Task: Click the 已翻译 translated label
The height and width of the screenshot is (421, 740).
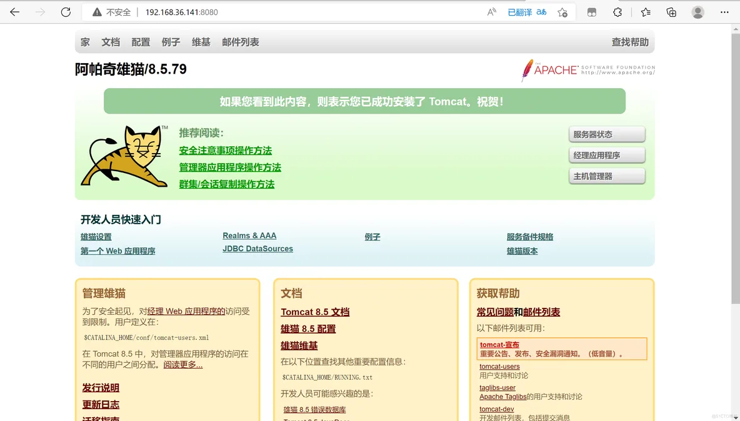Action: pyautogui.click(x=519, y=12)
